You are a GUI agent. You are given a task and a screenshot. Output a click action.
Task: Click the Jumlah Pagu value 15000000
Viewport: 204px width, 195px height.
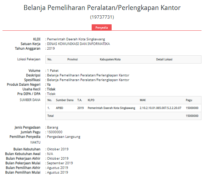(x=55, y=132)
